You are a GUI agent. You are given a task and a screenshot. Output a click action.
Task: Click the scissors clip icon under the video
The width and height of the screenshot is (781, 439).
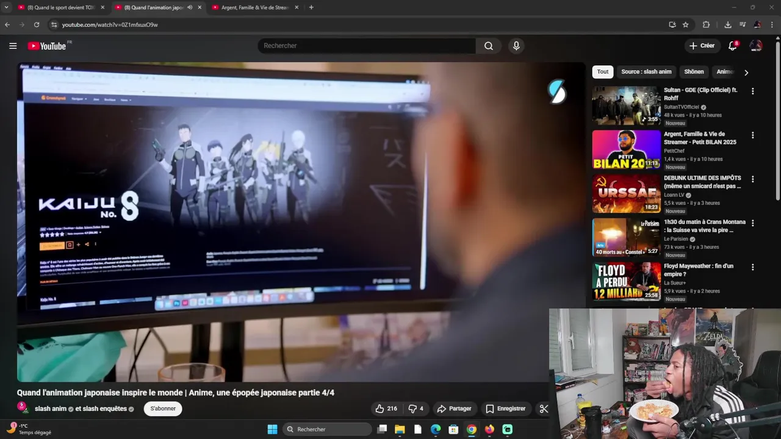544,409
